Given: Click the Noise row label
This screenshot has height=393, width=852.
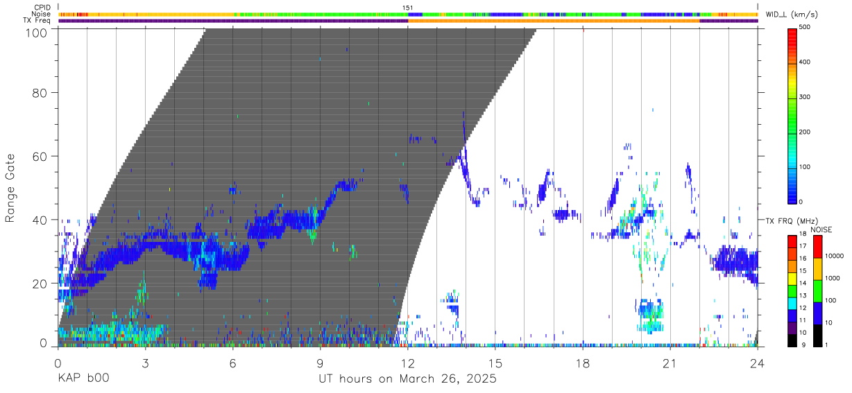Looking at the screenshot, I should click(x=42, y=14).
